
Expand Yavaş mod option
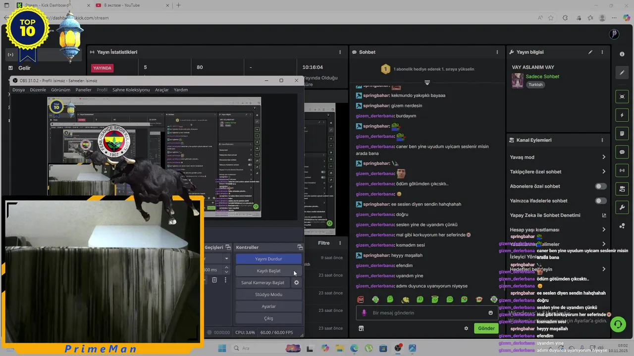tap(604, 157)
